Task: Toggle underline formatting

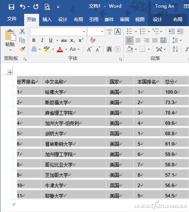Action: [x=51, y=40]
